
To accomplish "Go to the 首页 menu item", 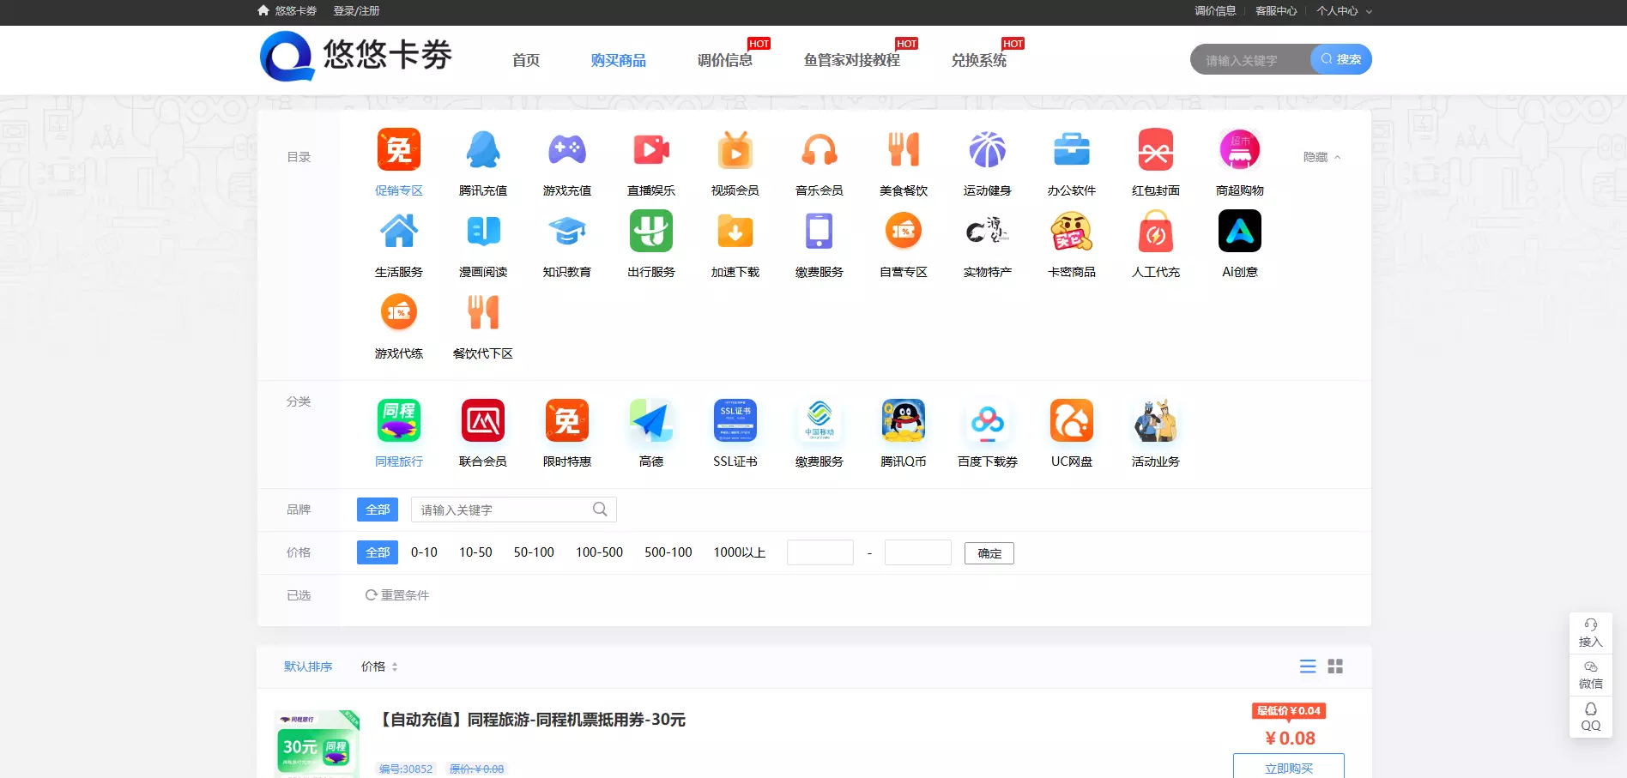I will 525,60.
